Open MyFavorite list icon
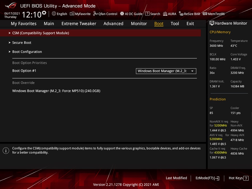The image size is (252, 189). 72,14
